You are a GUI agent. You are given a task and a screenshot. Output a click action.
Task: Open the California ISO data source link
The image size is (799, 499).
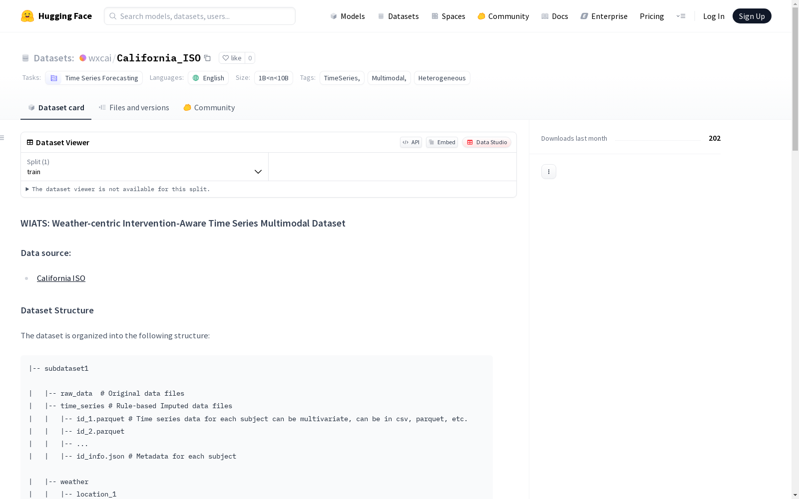point(61,278)
